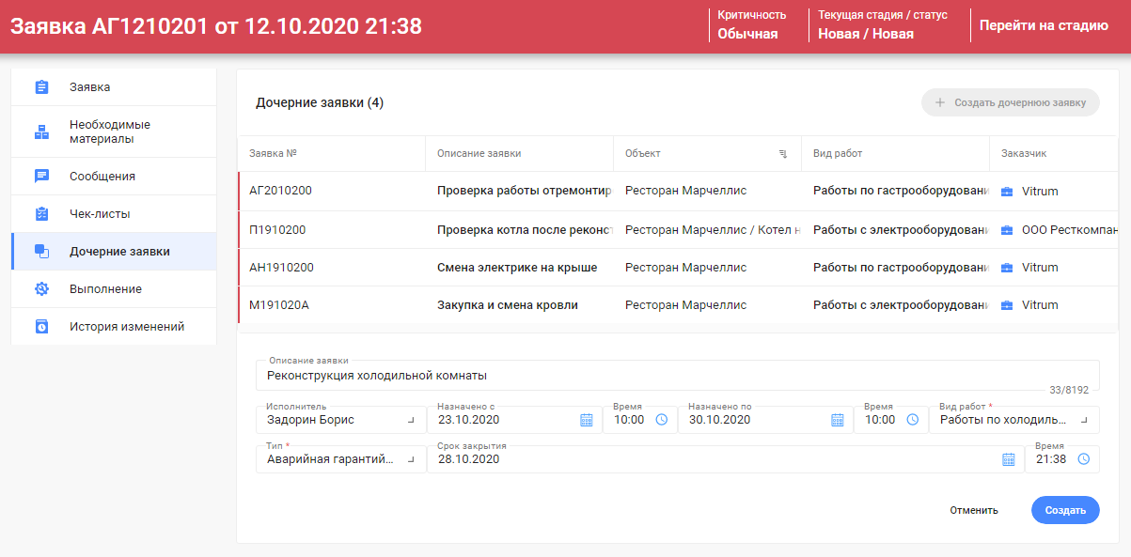
Task: Click the Отменить button
Action: (x=974, y=510)
